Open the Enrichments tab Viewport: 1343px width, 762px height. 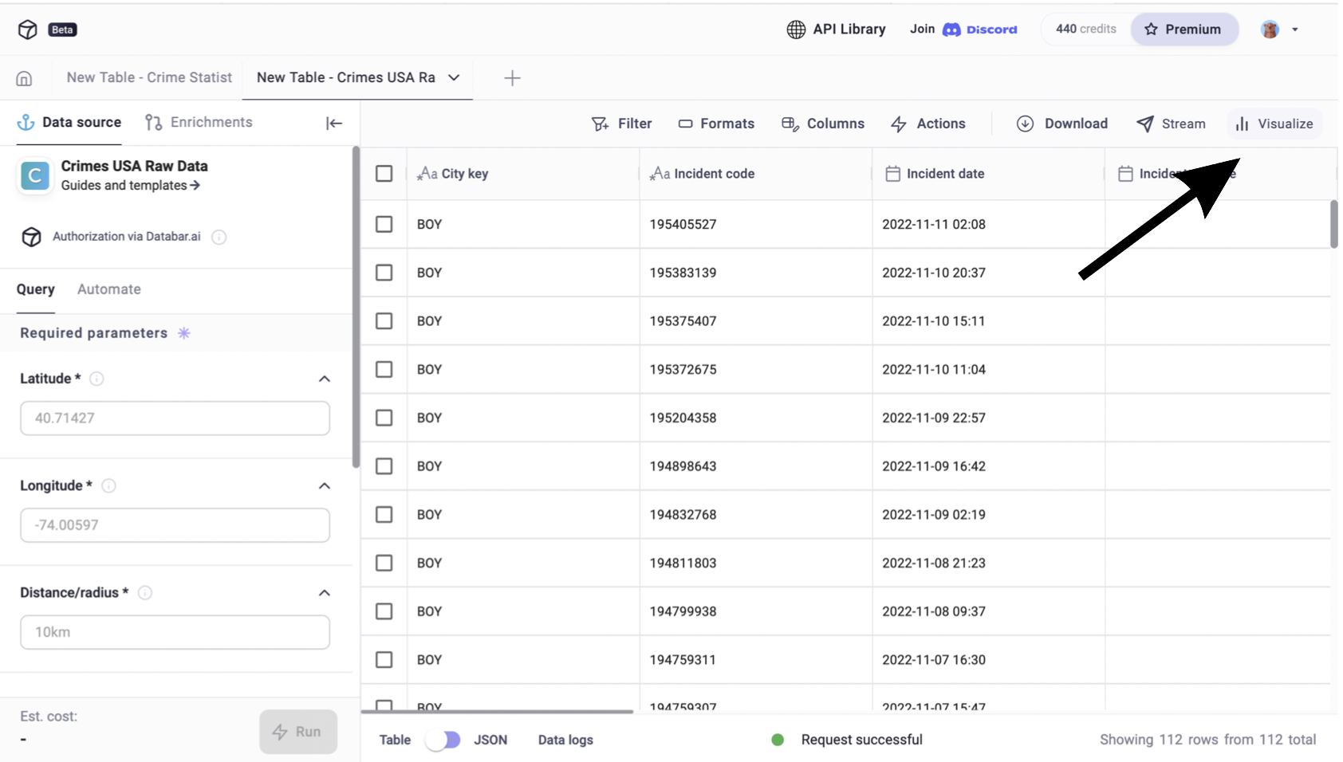coord(199,122)
